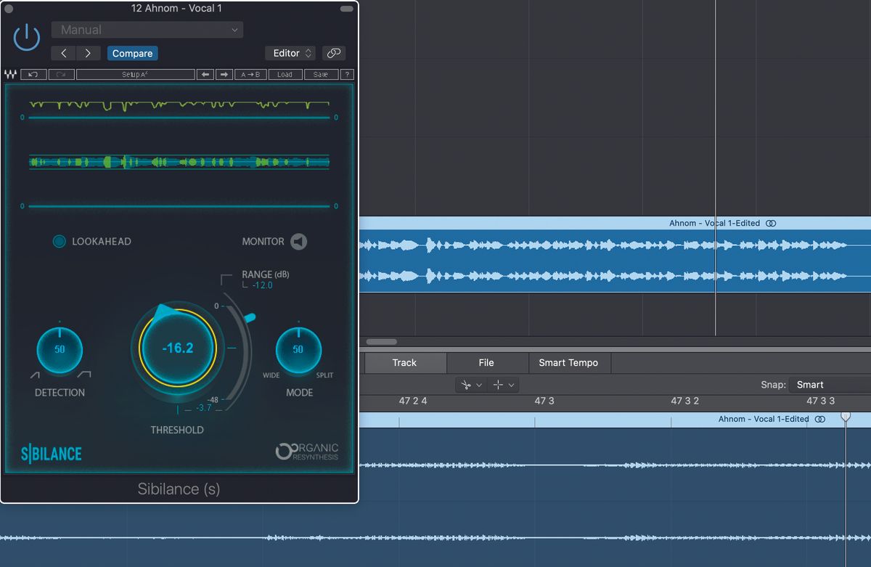The width and height of the screenshot is (871, 567).
Task: Open the Manual preset dropdown
Action: click(147, 29)
